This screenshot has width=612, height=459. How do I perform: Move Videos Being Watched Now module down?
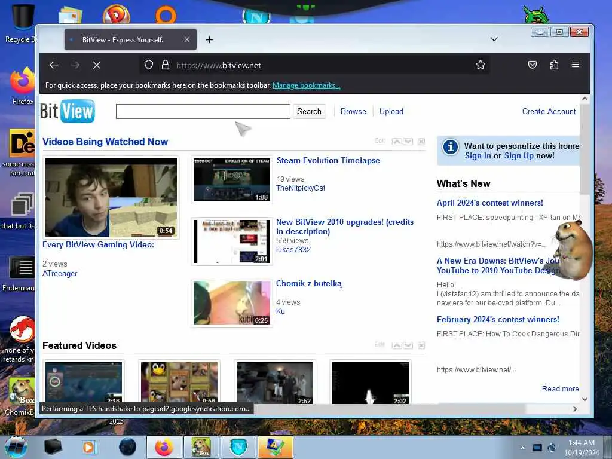[x=408, y=142]
